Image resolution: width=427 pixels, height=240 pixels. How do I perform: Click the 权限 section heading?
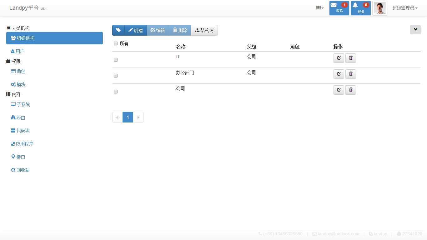pos(13,61)
